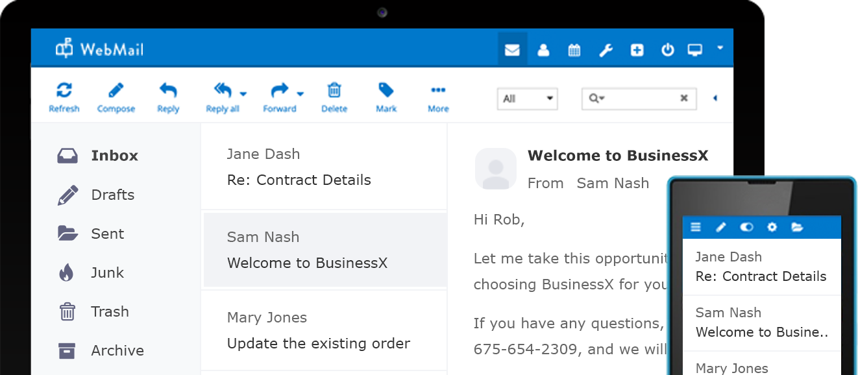Tap the compose pencil on the phone toolbar
The image size is (858, 375).
(721, 227)
